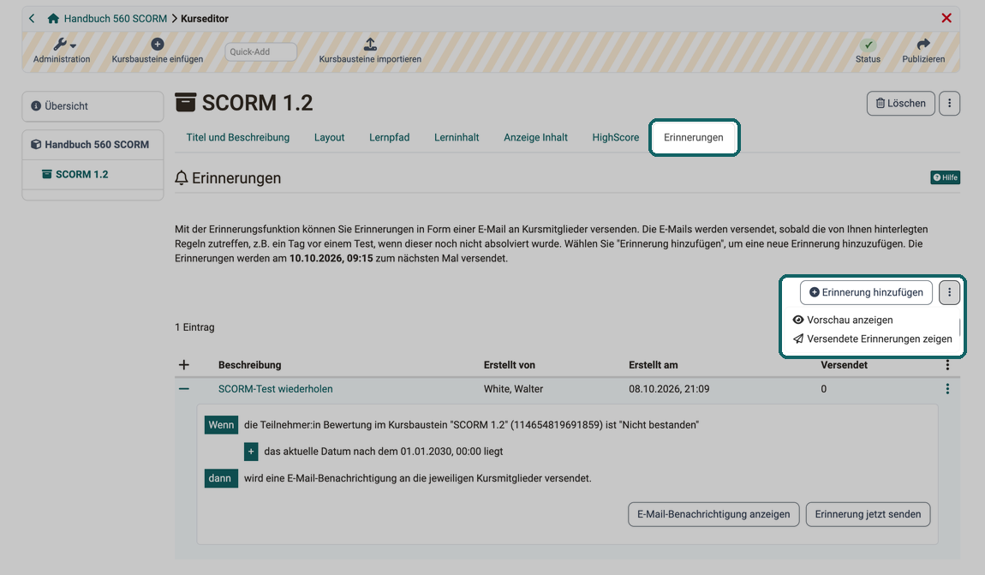This screenshot has width=985, height=575.
Task: Open Handbuch 560 SCORM breadcrumb link
Action: coord(115,19)
